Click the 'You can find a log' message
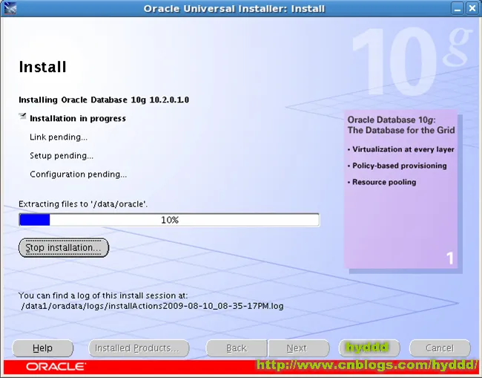This screenshot has width=482, height=378. pos(103,296)
